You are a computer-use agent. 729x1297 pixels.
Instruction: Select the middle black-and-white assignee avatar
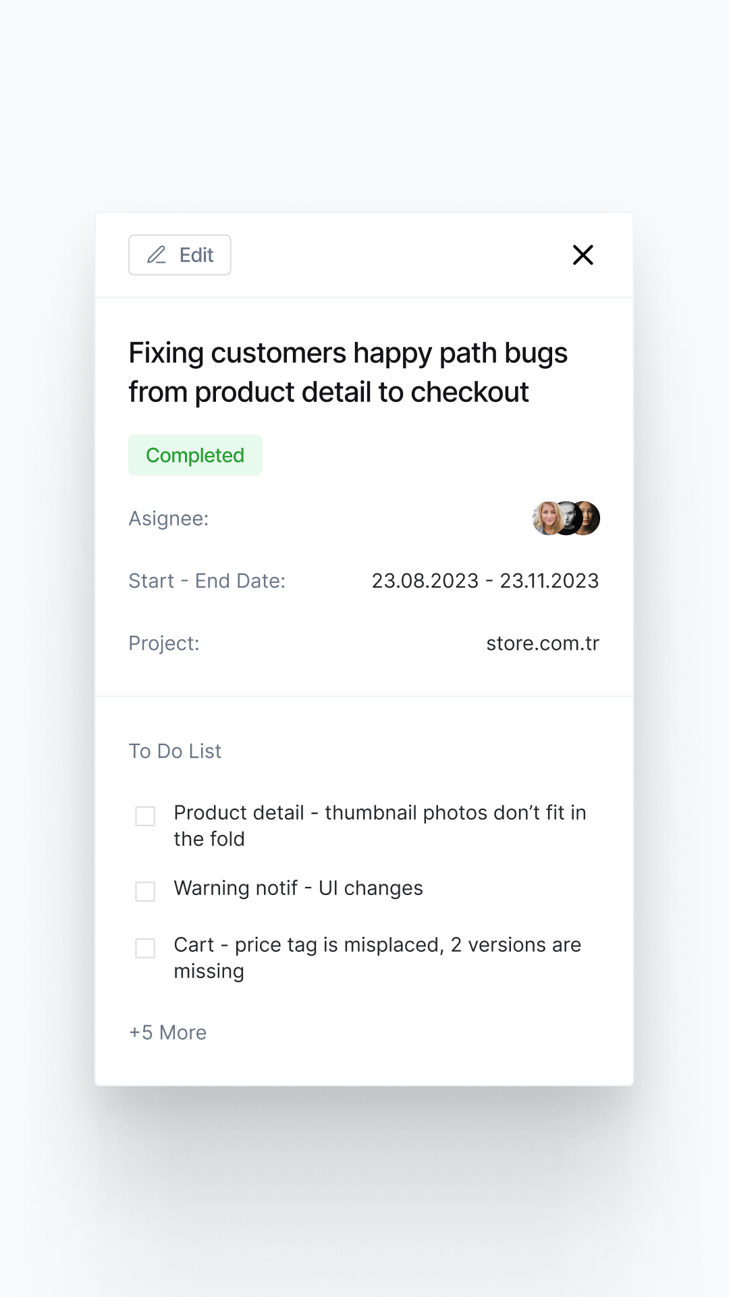click(567, 519)
